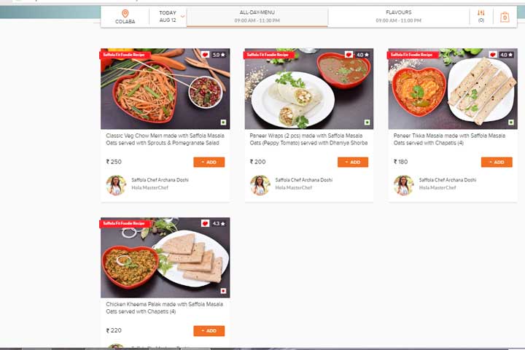Open the Paneer Wraps dish photo
The width and height of the screenshot is (525, 350).
(x=309, y=89)
